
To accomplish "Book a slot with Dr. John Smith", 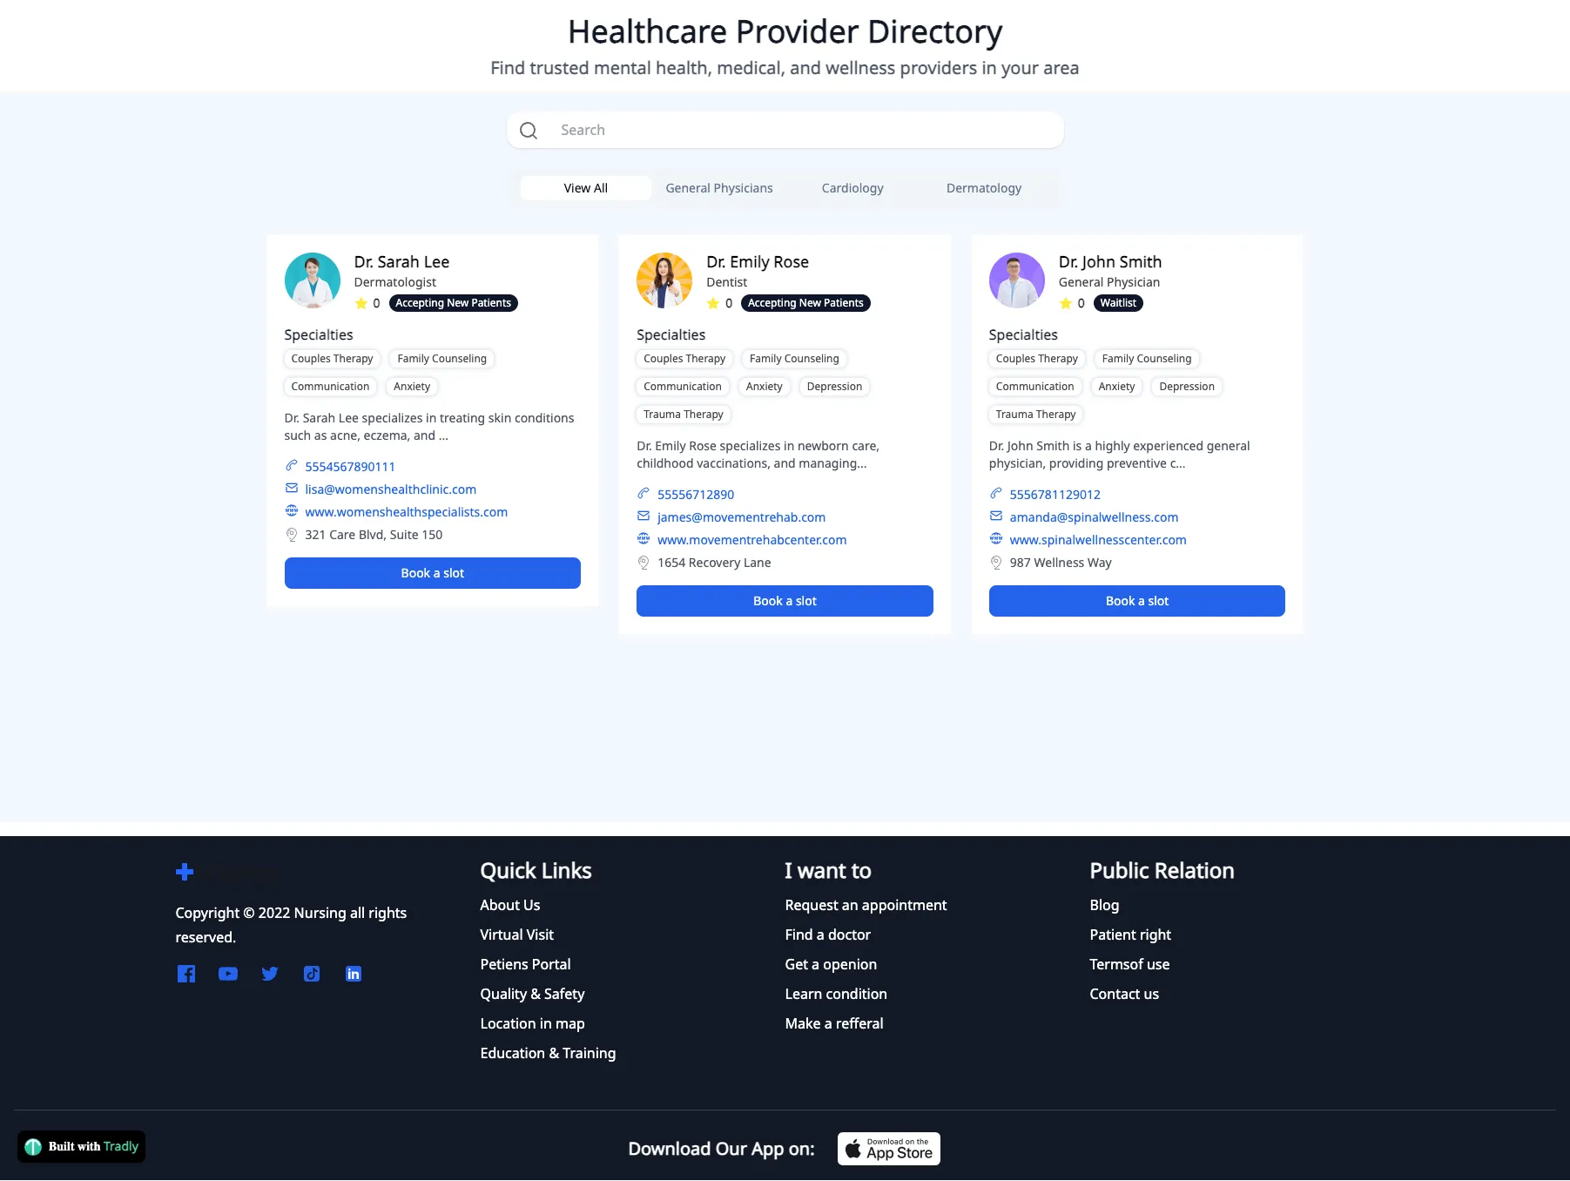I will [1136, 601].
